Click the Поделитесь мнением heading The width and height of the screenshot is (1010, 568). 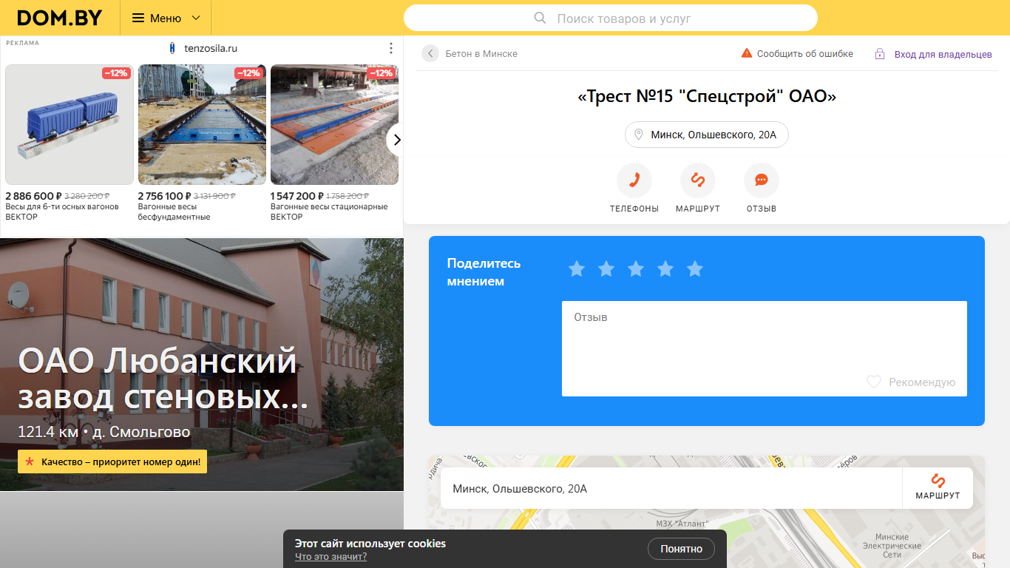pos(484,272)
